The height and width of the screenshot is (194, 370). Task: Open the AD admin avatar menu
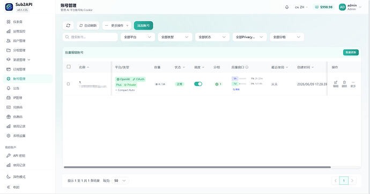(350, 7)
